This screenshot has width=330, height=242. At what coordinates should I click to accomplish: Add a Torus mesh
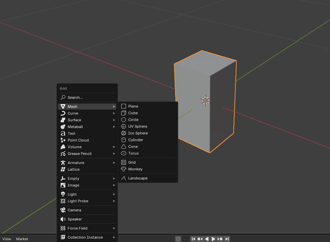[148, 153]
